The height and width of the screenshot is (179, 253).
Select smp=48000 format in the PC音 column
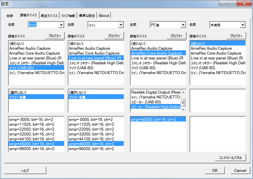158,120
